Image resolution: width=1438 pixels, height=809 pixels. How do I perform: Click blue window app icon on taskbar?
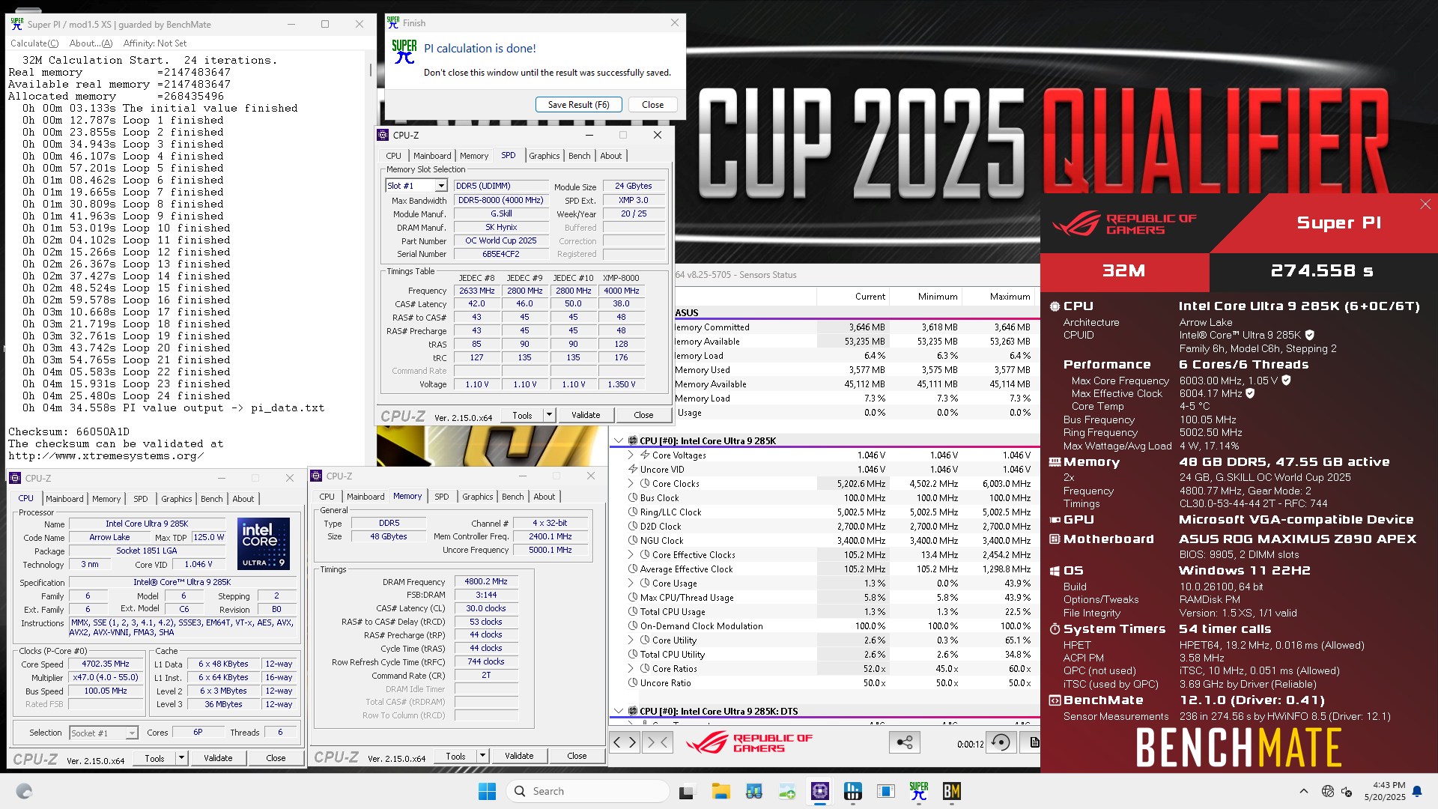885,791
